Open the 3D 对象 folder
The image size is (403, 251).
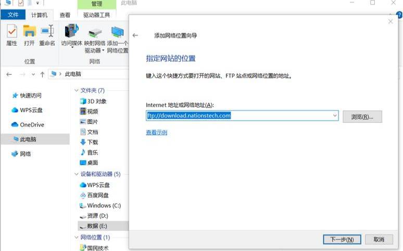[x=93, y=101]
